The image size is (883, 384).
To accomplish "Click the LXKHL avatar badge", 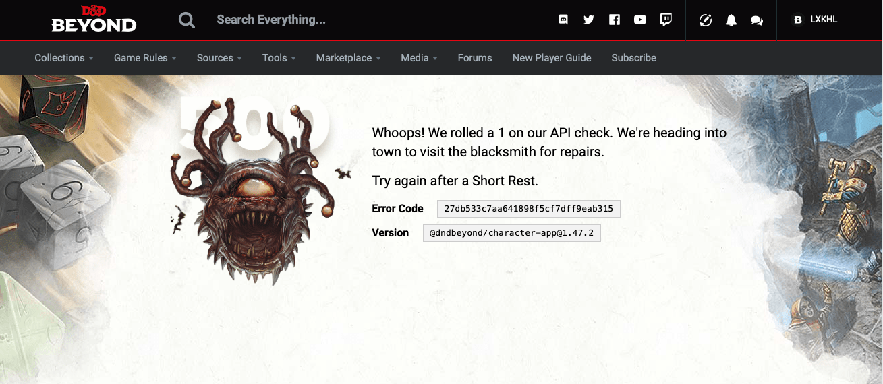I will coord(798,20).
